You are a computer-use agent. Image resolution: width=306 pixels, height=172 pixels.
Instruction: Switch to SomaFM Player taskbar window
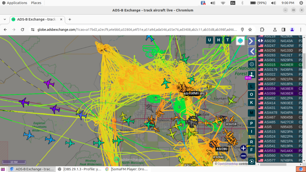coord(127,169)
